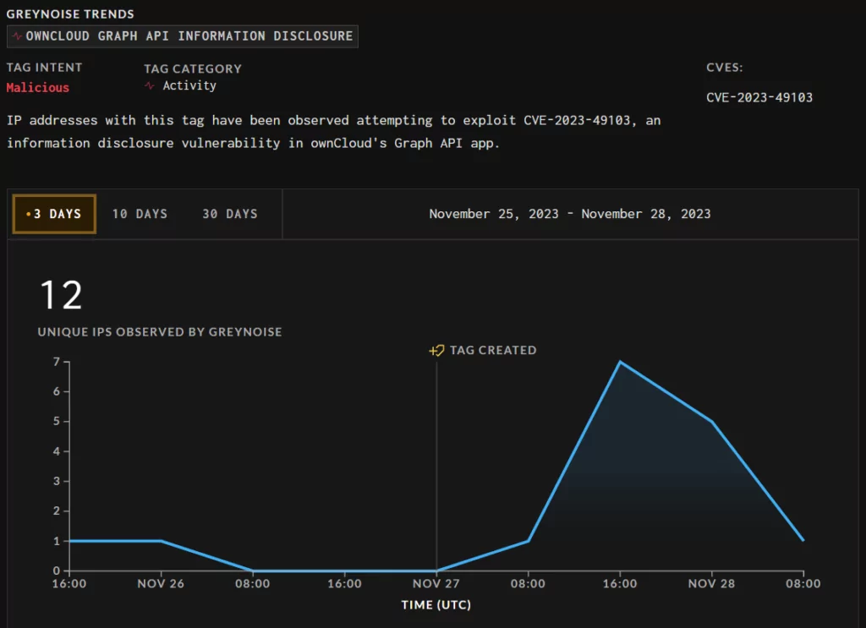Click the chart peak at 16:00 Nov 27

pyautogui.click(x=620, y=362)
